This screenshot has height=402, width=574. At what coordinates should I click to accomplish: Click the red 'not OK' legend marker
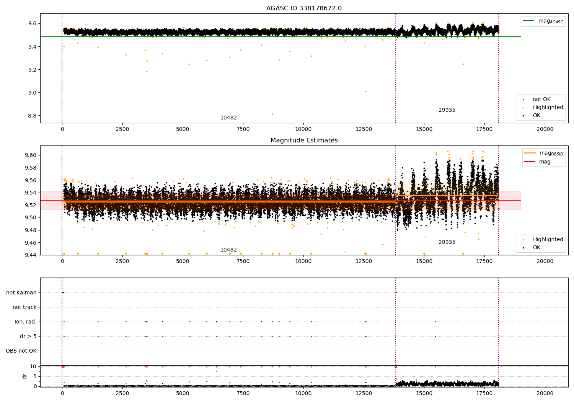523,100
